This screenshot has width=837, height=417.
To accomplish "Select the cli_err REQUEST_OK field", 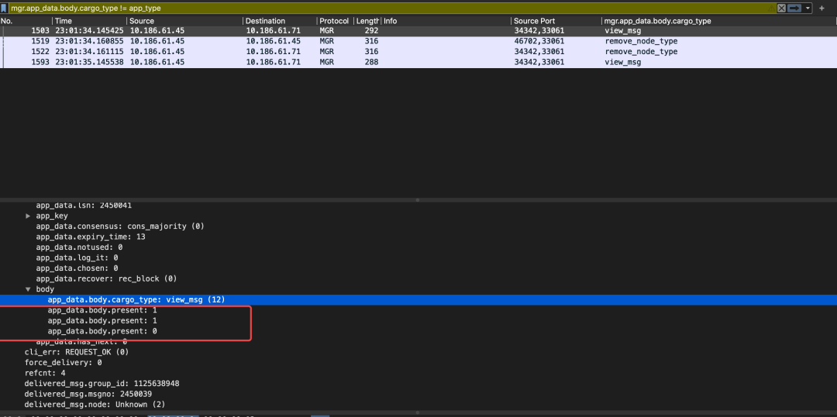I will pos(77,351).
